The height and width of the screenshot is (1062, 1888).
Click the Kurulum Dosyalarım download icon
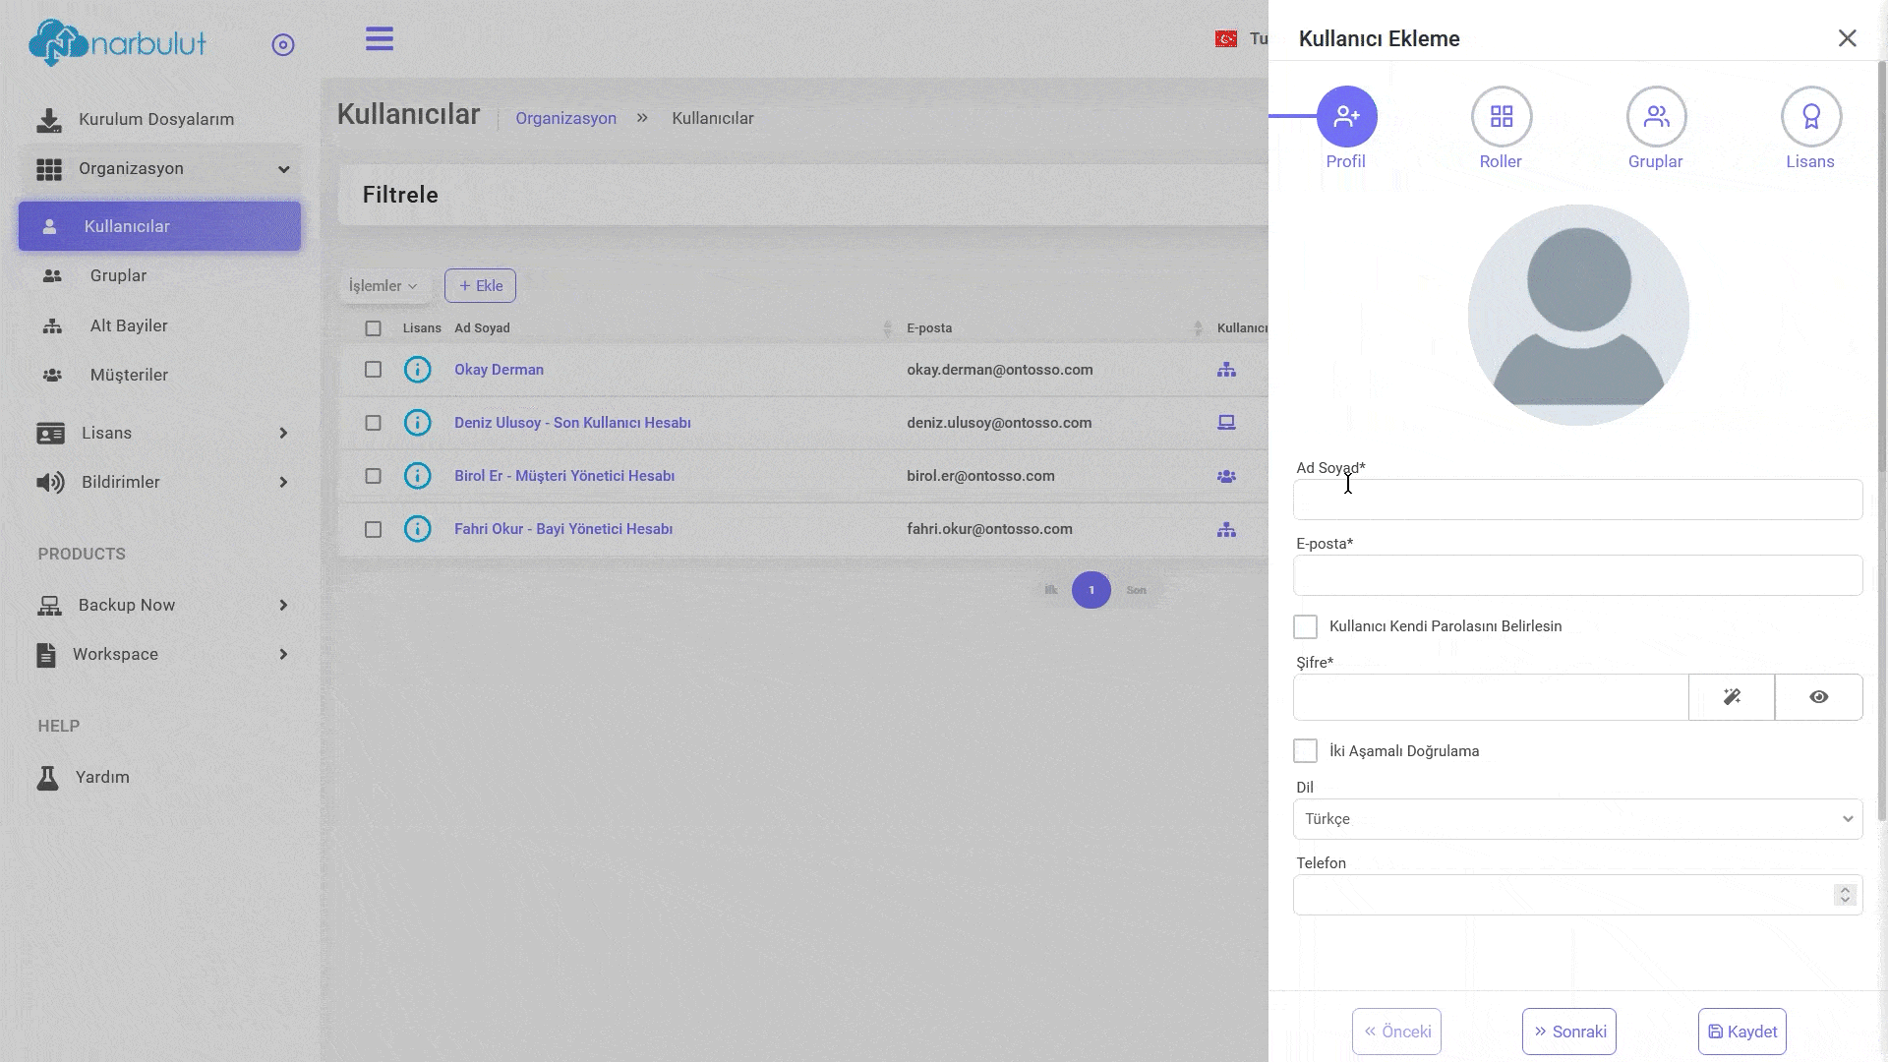pos(48,120)
